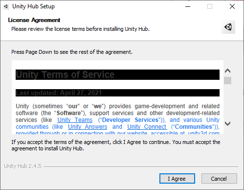Viewport: 244px width, 190px height.
Task: Click the scroll down arrow of license text
Action: tap(227, 123)
